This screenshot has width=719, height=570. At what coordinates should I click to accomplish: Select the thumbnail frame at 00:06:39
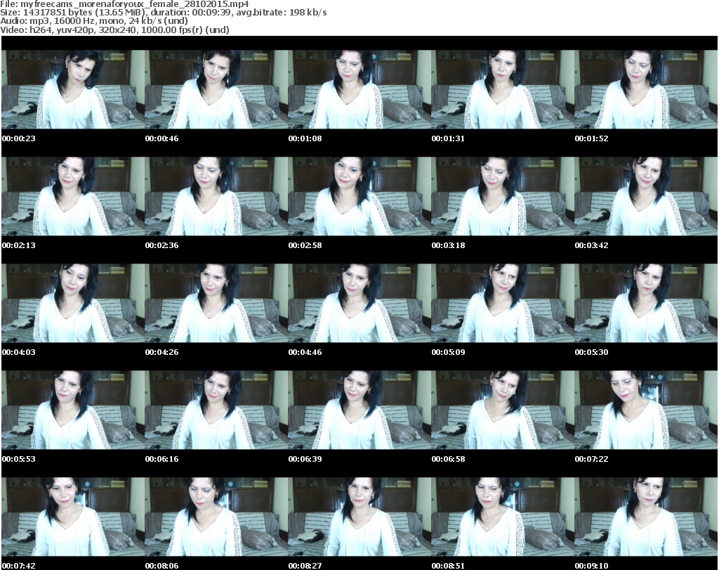[359, 410]
